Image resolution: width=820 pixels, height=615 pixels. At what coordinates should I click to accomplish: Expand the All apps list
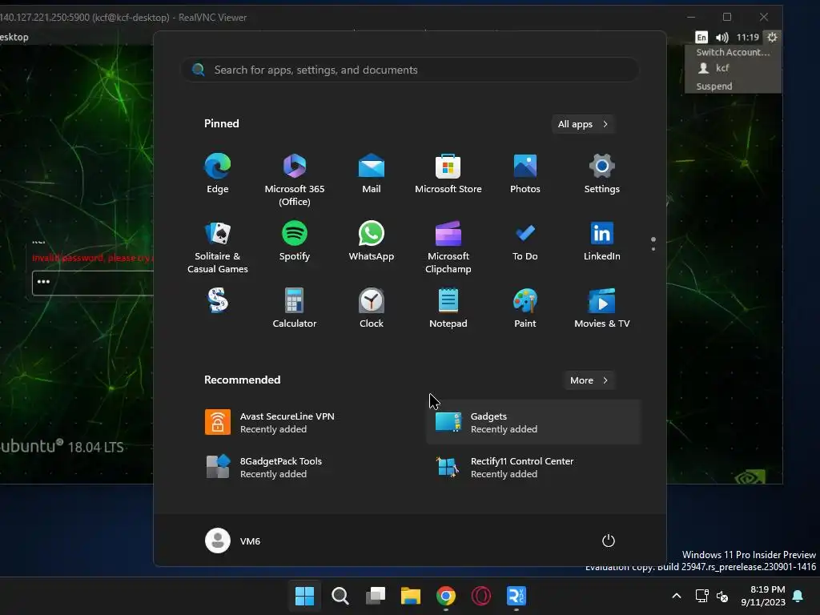pos(583,124)
